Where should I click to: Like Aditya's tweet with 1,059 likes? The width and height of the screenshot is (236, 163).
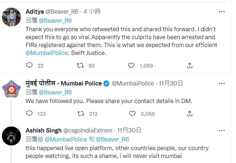coord(132,65)
